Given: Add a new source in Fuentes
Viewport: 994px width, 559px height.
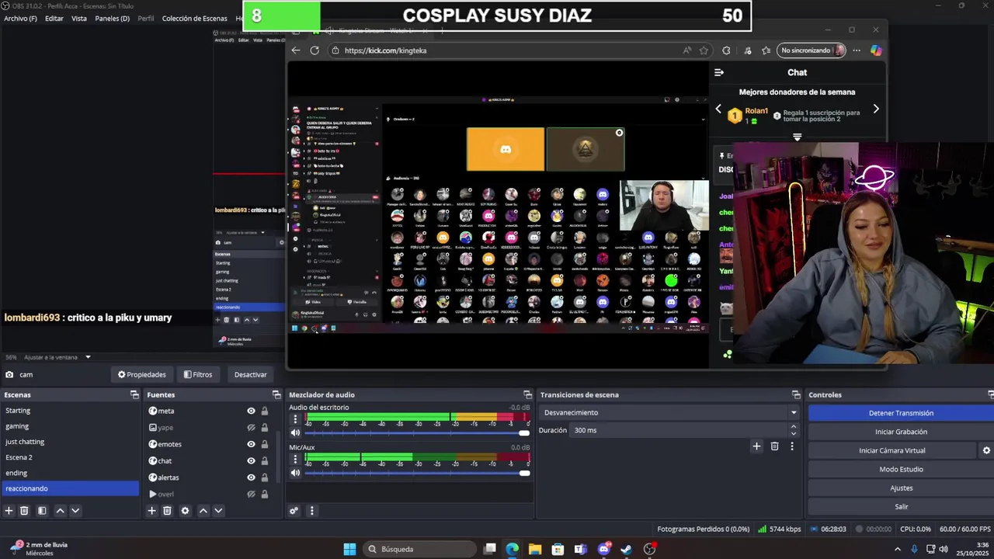Looking at the screenshot, I should pos(152,511).
